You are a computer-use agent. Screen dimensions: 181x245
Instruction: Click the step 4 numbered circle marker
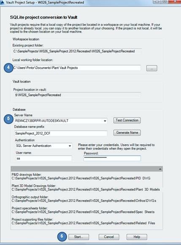coord(8,68)
